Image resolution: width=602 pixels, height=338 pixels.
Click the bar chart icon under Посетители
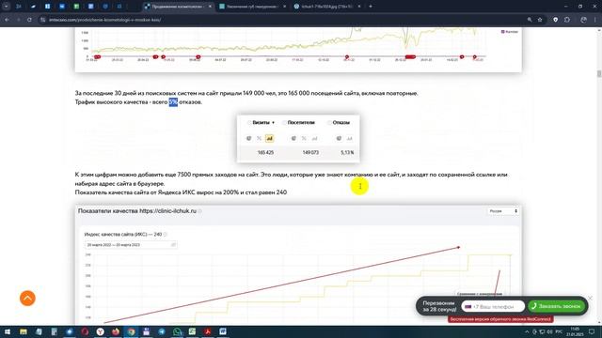[314, 138]
